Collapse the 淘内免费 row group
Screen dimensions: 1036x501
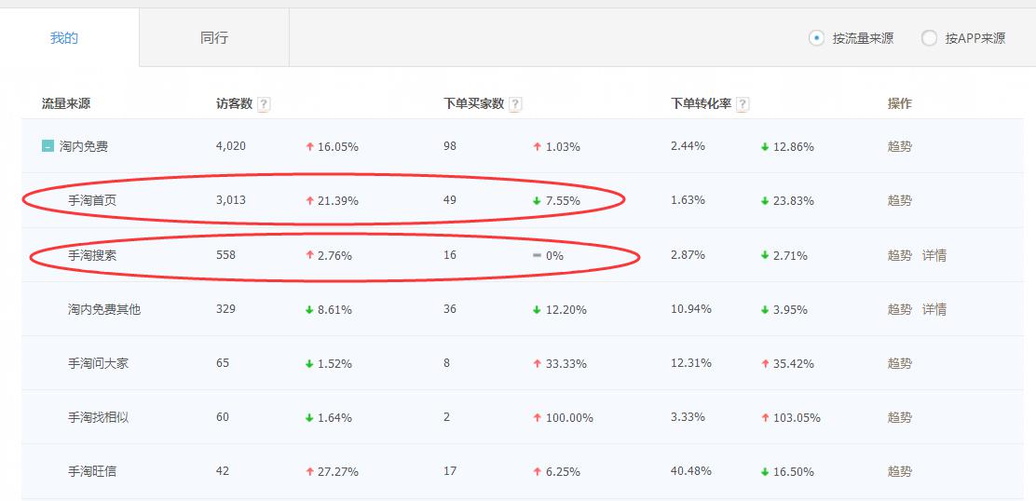click(x=48, y=146)
